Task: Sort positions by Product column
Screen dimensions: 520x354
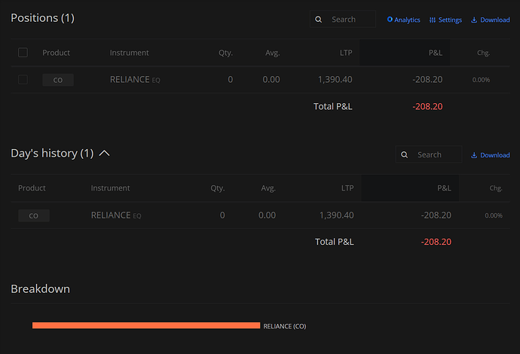Action: coord(56,53)
